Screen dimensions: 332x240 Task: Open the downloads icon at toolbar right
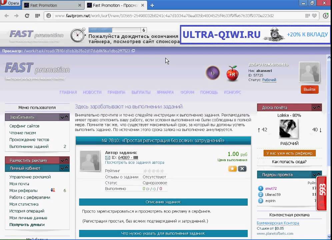point(326,16)
